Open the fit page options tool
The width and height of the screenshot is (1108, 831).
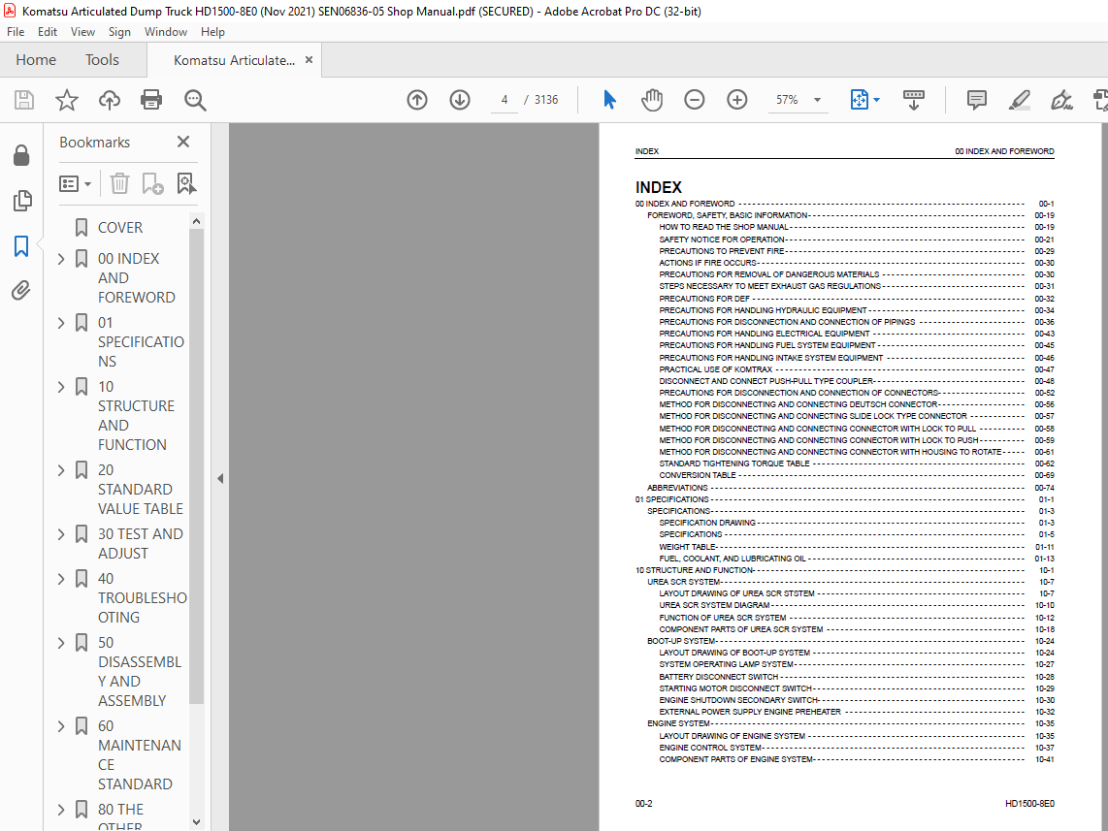pos(860,100)
